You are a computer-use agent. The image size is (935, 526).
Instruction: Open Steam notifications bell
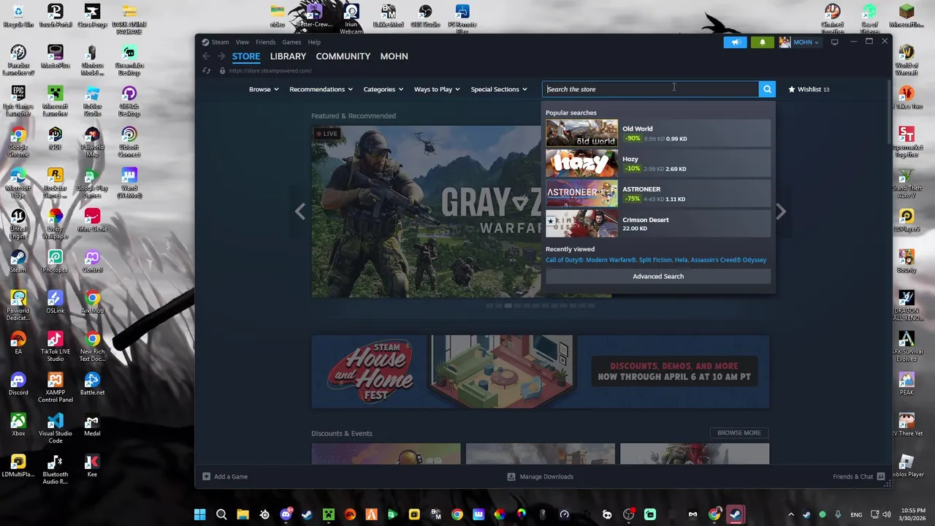pos(763,42)
